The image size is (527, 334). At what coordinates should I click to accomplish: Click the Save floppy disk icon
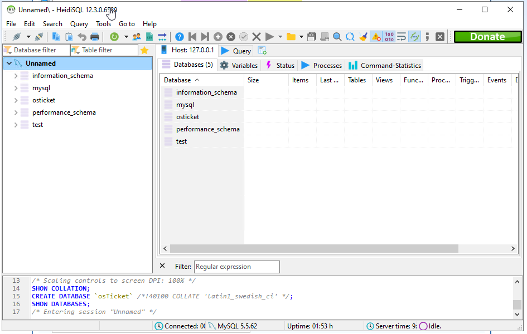(x=312, y=37)
